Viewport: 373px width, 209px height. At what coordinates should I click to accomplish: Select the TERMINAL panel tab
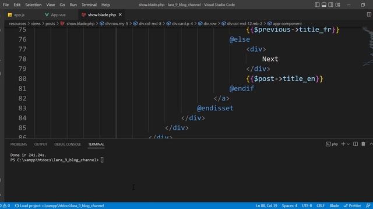point(96,145)
